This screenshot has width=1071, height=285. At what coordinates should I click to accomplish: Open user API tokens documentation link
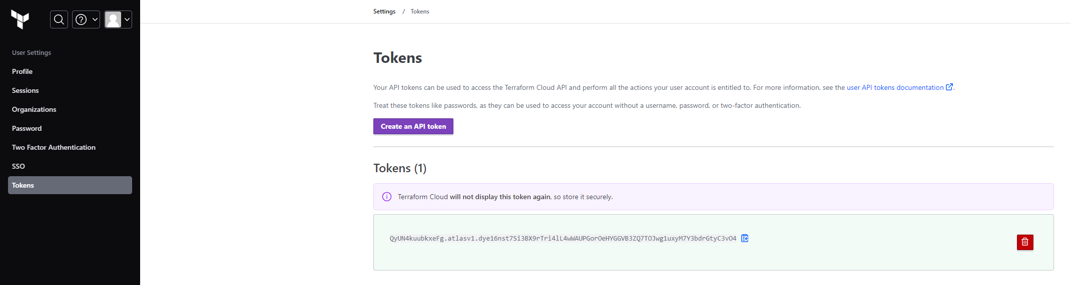tap(895, 87)
